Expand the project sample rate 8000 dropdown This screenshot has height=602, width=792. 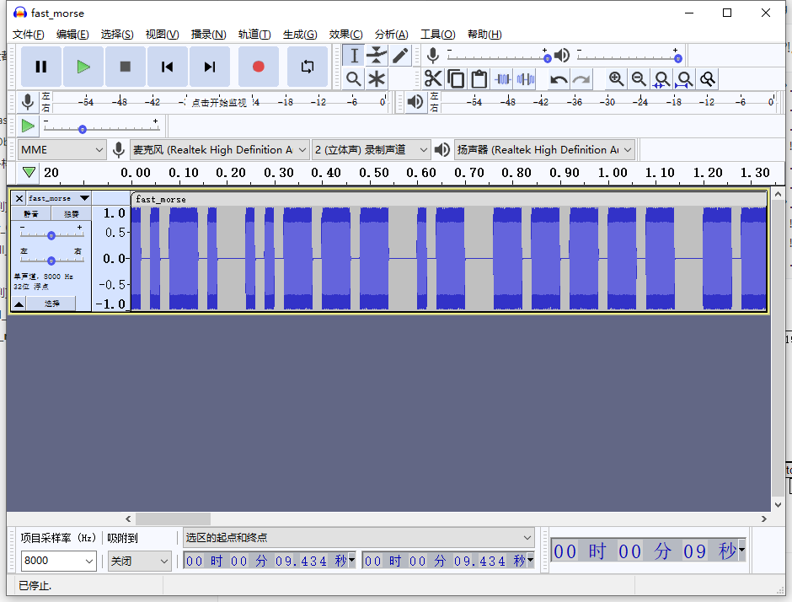click(59, 561)
